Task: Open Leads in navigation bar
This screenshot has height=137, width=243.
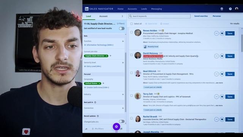Action: coord(144,9)
